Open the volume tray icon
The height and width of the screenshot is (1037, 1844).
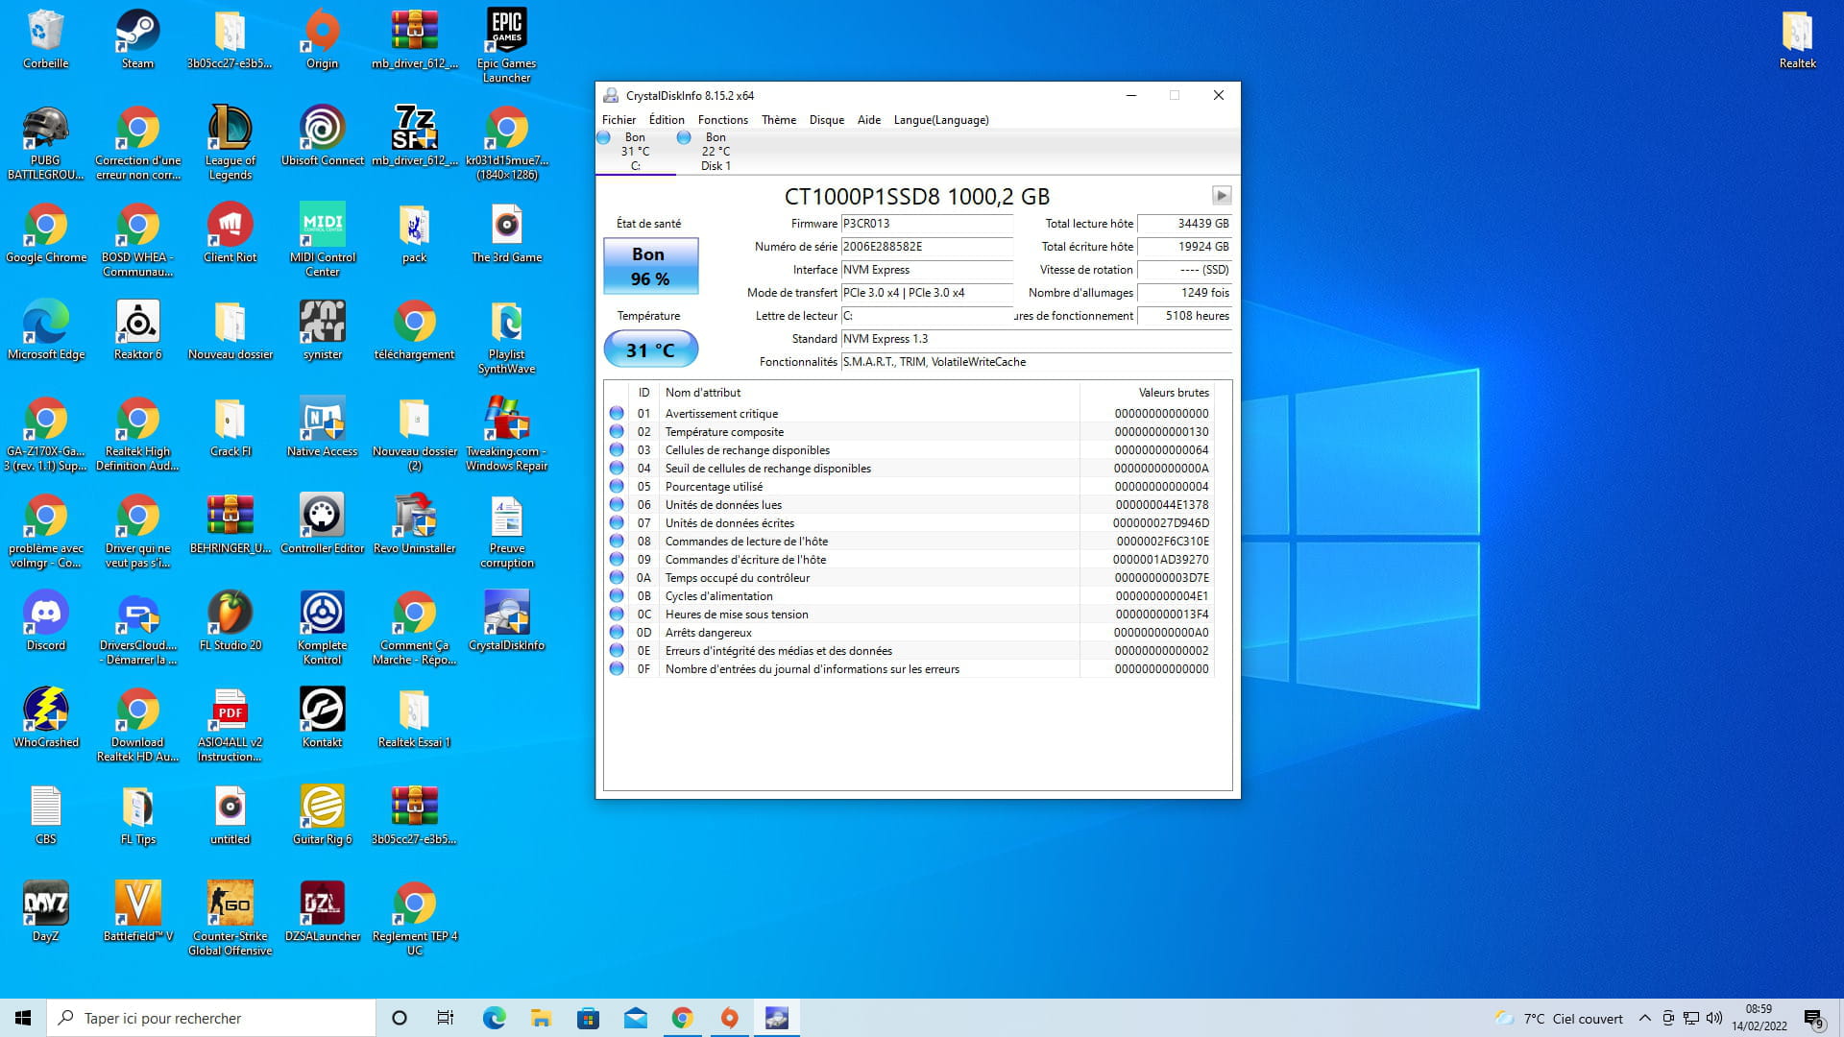coord(1714,1018)
